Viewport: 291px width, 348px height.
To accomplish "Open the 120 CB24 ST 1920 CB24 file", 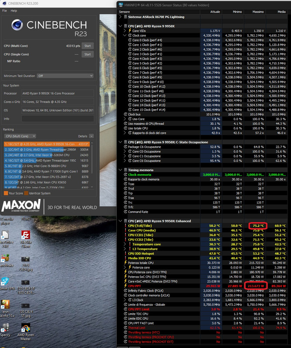I will tap(25, 287).
